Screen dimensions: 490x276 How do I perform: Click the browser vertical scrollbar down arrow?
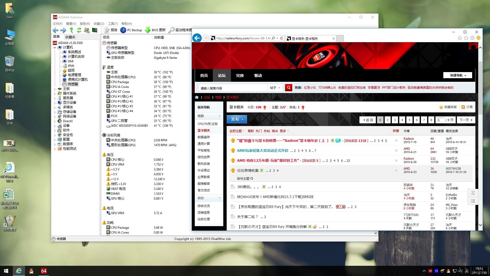(x=480, y=225)
